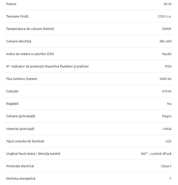Screen dimensions: 178x185
Task: Click the Reglabil row label
Action: click(12, 104)
